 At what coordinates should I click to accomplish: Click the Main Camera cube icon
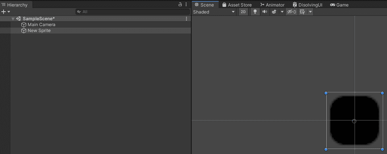click(24, 25)
